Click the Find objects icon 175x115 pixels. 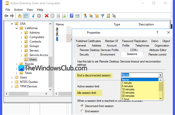pyautogui.click(x=108, y=16)
